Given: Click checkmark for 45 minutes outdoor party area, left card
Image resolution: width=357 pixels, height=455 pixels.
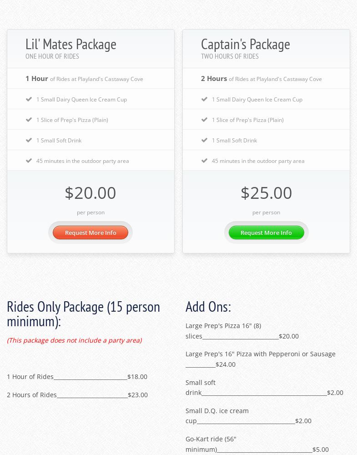Looking at the screenshot, I should [x=29, y=160].
